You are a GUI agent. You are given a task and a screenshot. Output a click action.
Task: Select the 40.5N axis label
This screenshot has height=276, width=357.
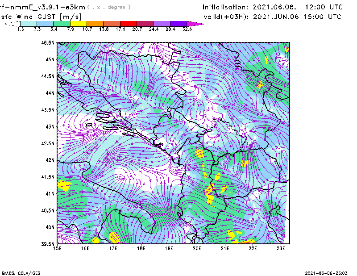[48, 210]
